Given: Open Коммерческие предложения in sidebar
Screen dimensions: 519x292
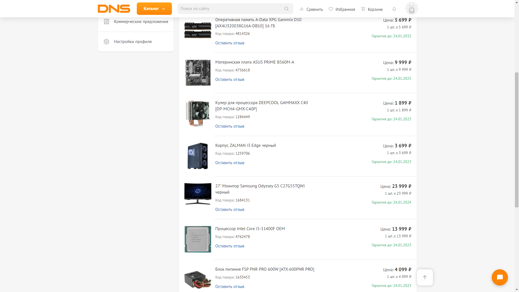Looking at the screenshot, I should 141,22.
